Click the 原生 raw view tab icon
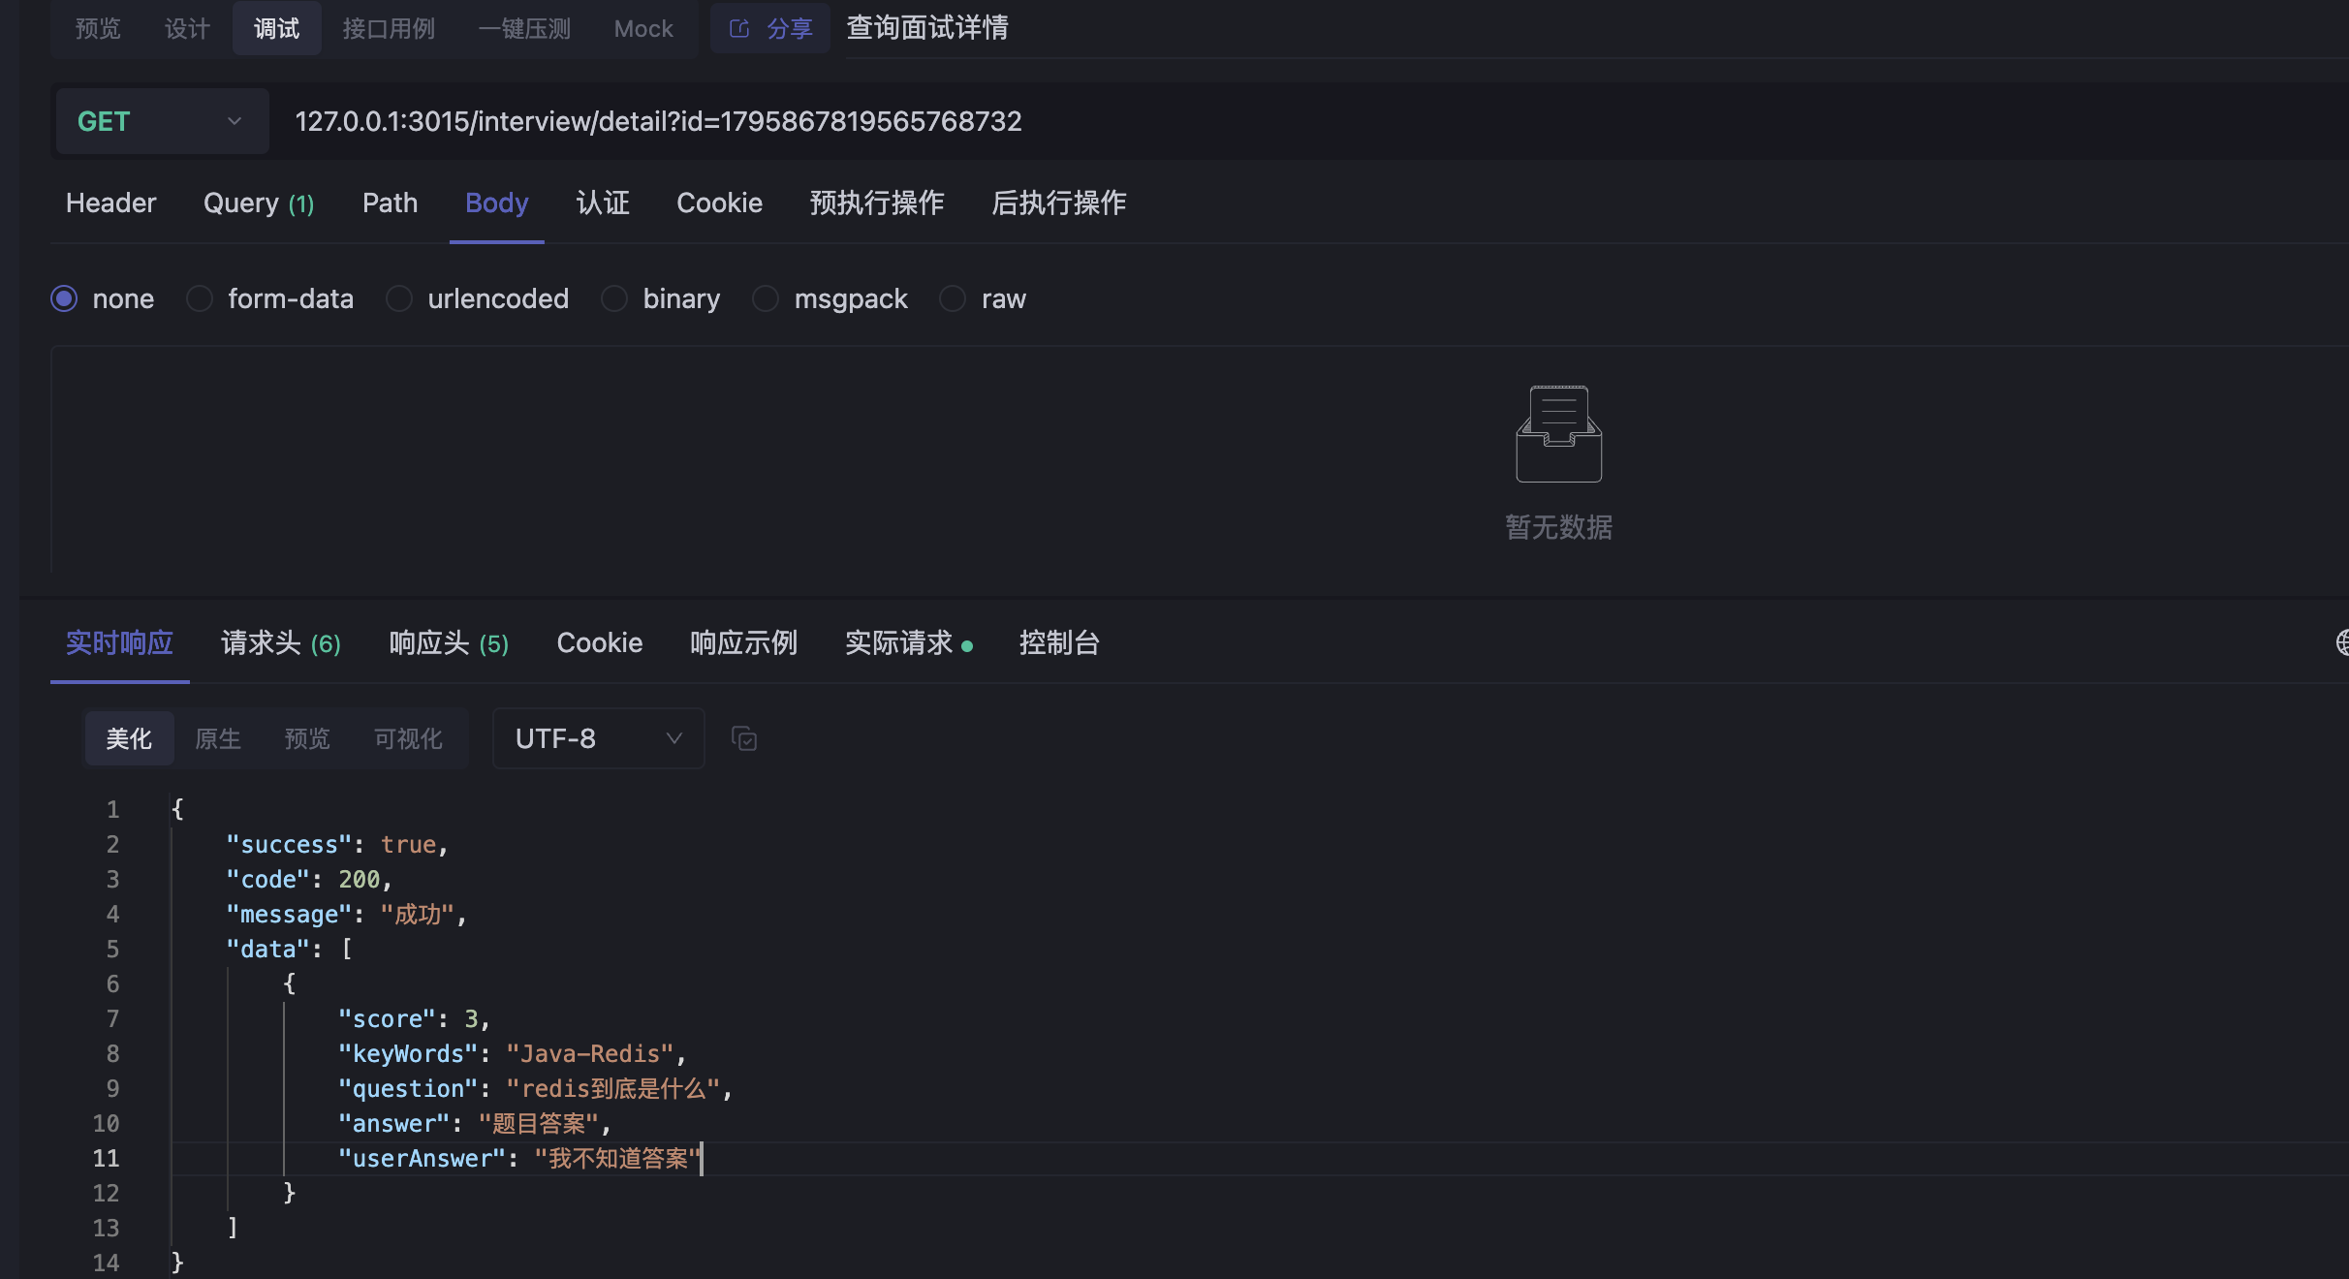The image size is (2349, 1279). pos(217,737)
